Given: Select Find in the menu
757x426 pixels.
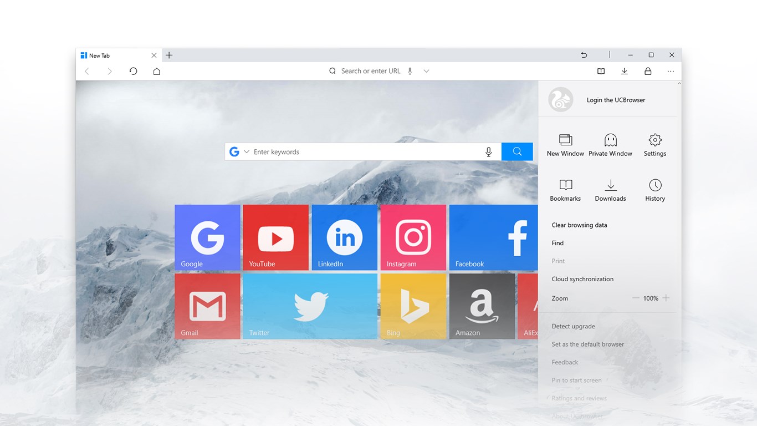Looking at the screenshot, I should tap(557, 243).
